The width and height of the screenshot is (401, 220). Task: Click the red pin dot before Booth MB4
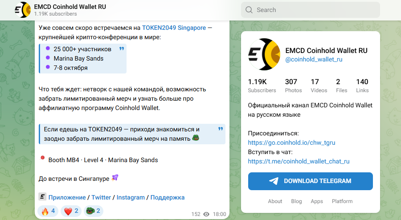[x=42, y=158]
